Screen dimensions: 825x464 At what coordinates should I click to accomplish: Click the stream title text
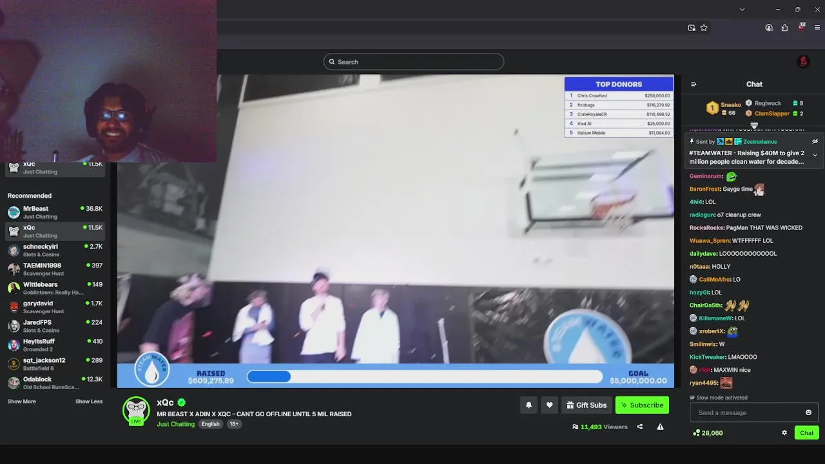[254, 414]
